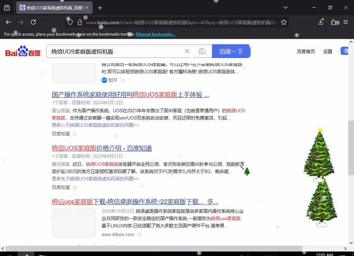Close the 统信UOS家庭版虚拟机版 browser tab
This screenshot has width=354, height=256.
[87, 8]
